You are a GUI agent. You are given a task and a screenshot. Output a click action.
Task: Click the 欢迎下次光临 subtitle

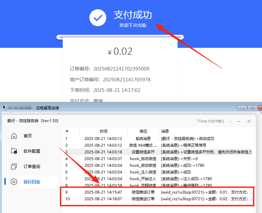coord(133,25)
